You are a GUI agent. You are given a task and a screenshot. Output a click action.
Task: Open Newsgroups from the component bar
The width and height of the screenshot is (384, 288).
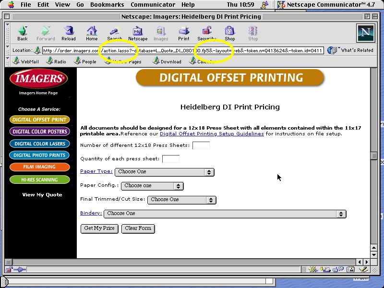[x=339, y=270]
